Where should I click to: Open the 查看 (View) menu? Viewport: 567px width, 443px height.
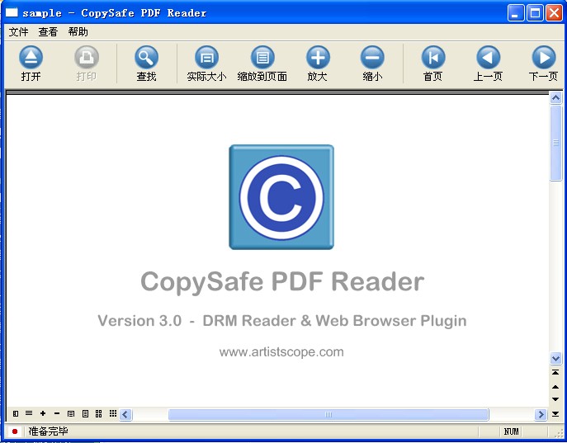coord(48,32)
